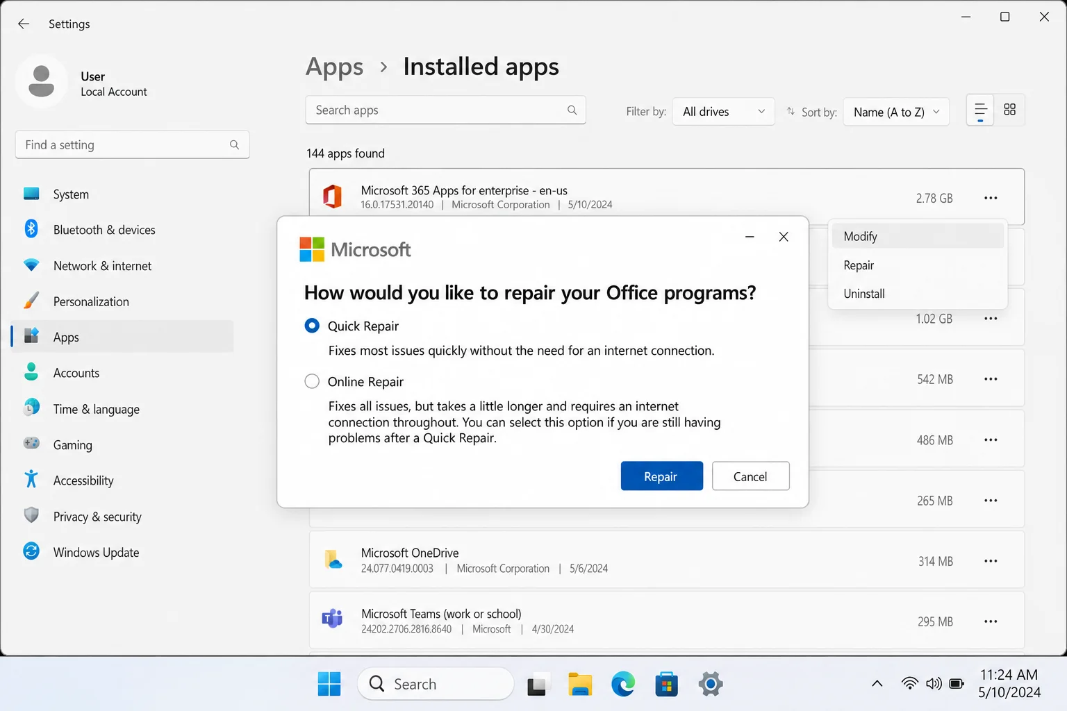Click the Apps breadcrumb link

click(x=334, y=67)
